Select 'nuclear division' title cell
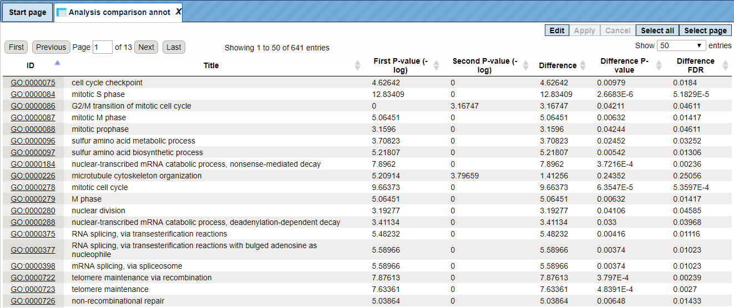Screen dimensions: 734x308 point(98,211)
